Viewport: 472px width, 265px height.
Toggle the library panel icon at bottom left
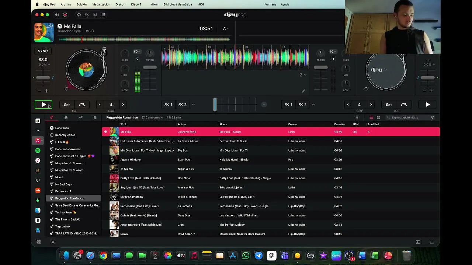point(38,242)
